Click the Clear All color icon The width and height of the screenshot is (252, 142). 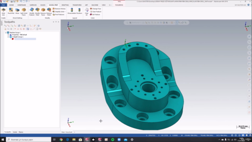point(87,12)
